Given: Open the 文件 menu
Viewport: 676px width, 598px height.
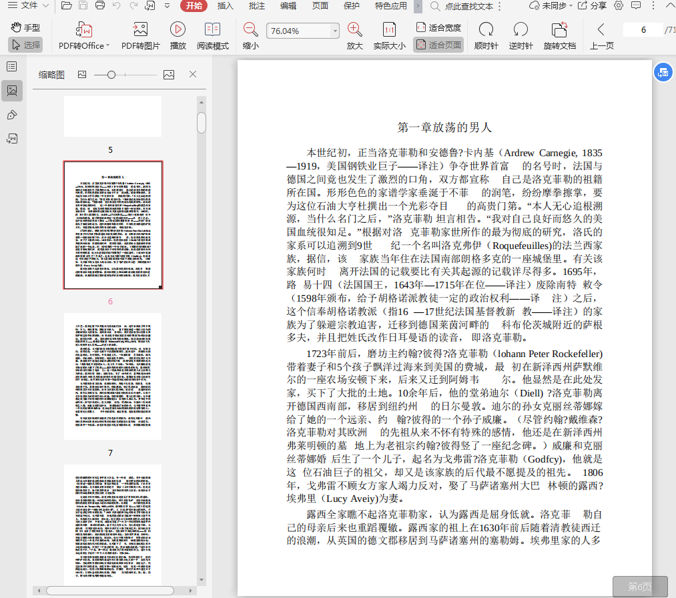Looking at the screenshot, I should click(28, 5).
